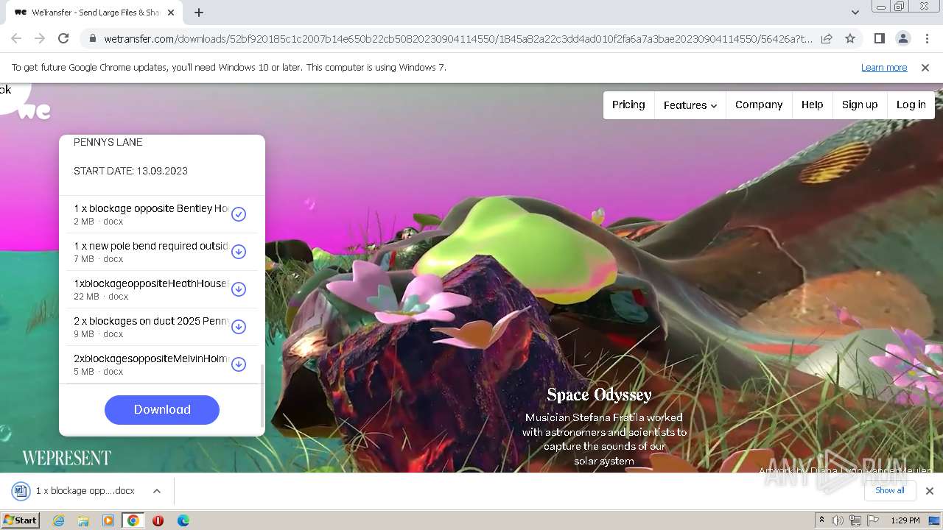Download the '1xblockageoppositeHeathHouse' file

[239, 289]
